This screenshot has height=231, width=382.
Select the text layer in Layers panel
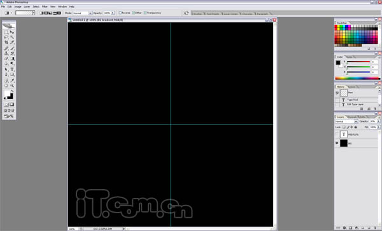(357, 135)
